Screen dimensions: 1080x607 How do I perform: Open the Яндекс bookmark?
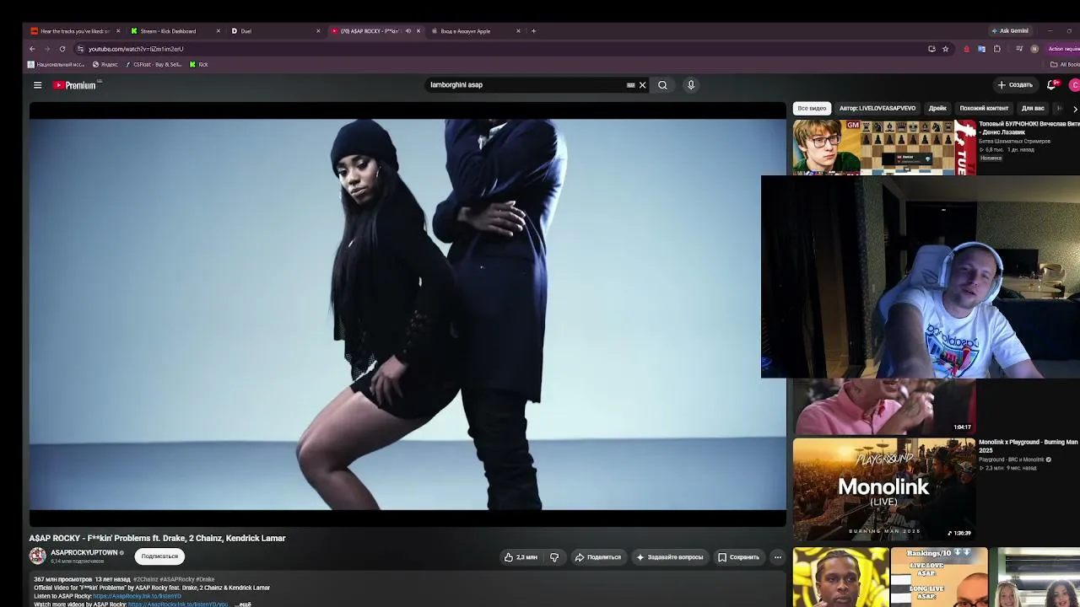coord(105,65)
